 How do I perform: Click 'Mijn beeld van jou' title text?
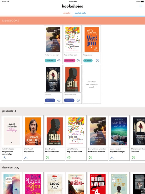click(x=117, y=152)
